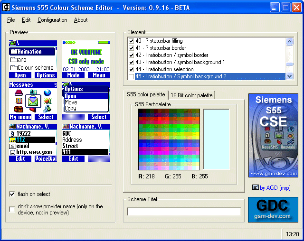Viewport: 304px width, 241px height.
Task: Click the application icon in title bar
Action: (x=6, y=8)
